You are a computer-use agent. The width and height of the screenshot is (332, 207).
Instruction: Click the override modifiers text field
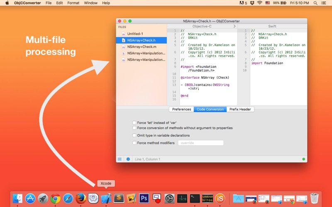(x=201, y=143)
